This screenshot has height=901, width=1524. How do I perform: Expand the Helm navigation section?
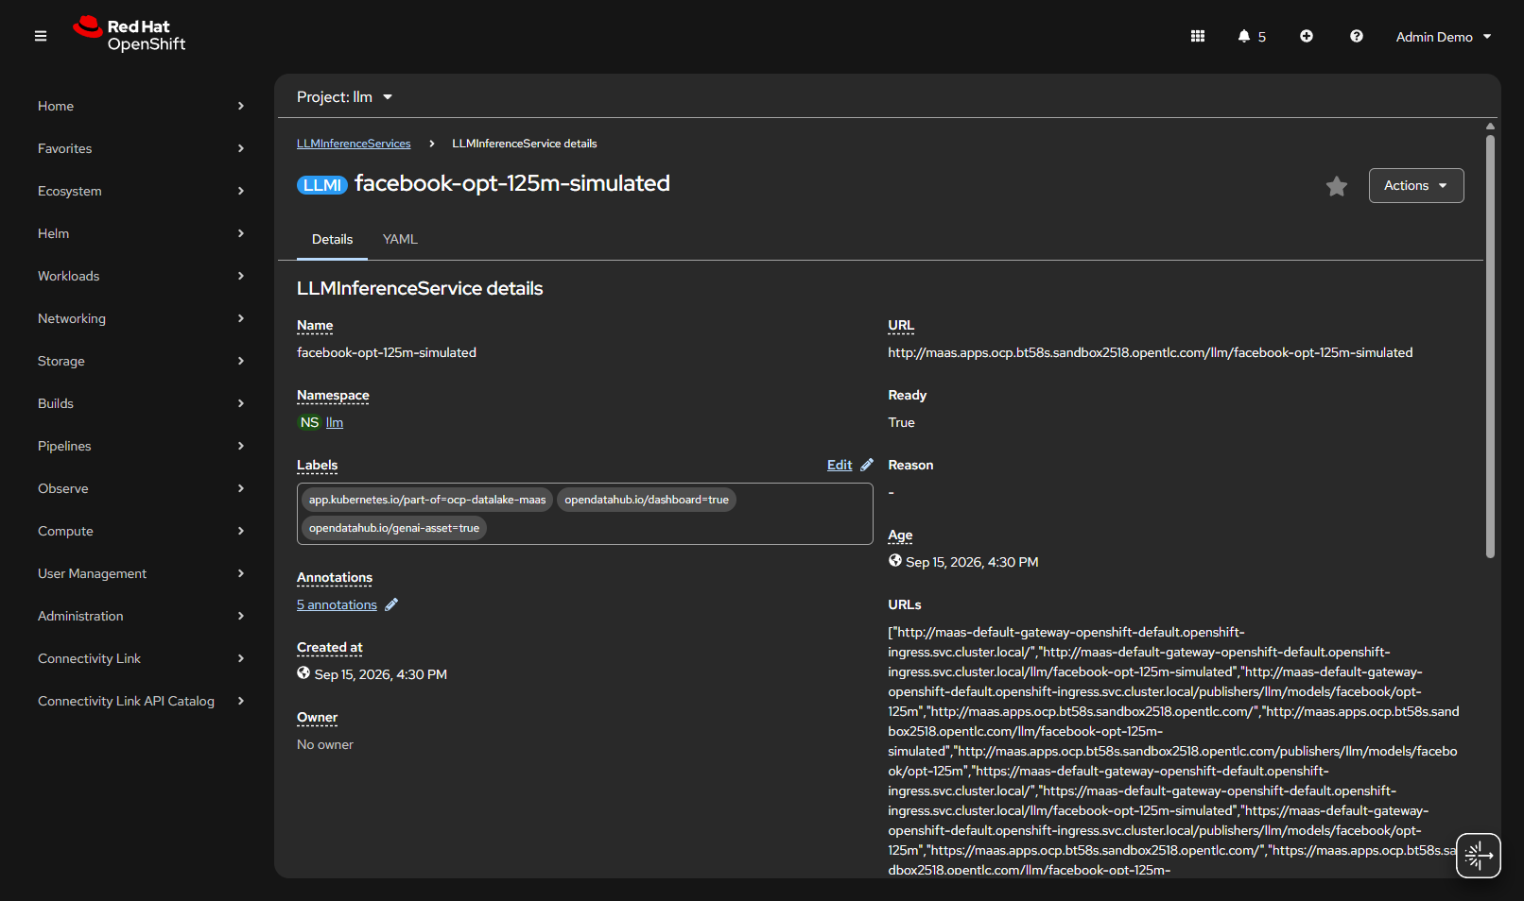click(141, 233)
